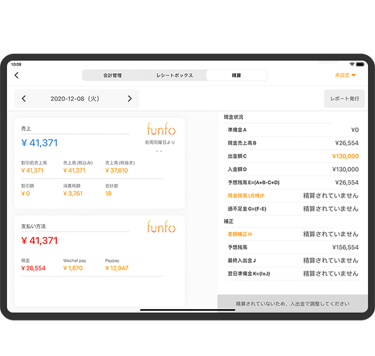Click the 割引額 value ¥0
Image resolution: width=375 pixels, height=356 pixels.
pos(26,193)
